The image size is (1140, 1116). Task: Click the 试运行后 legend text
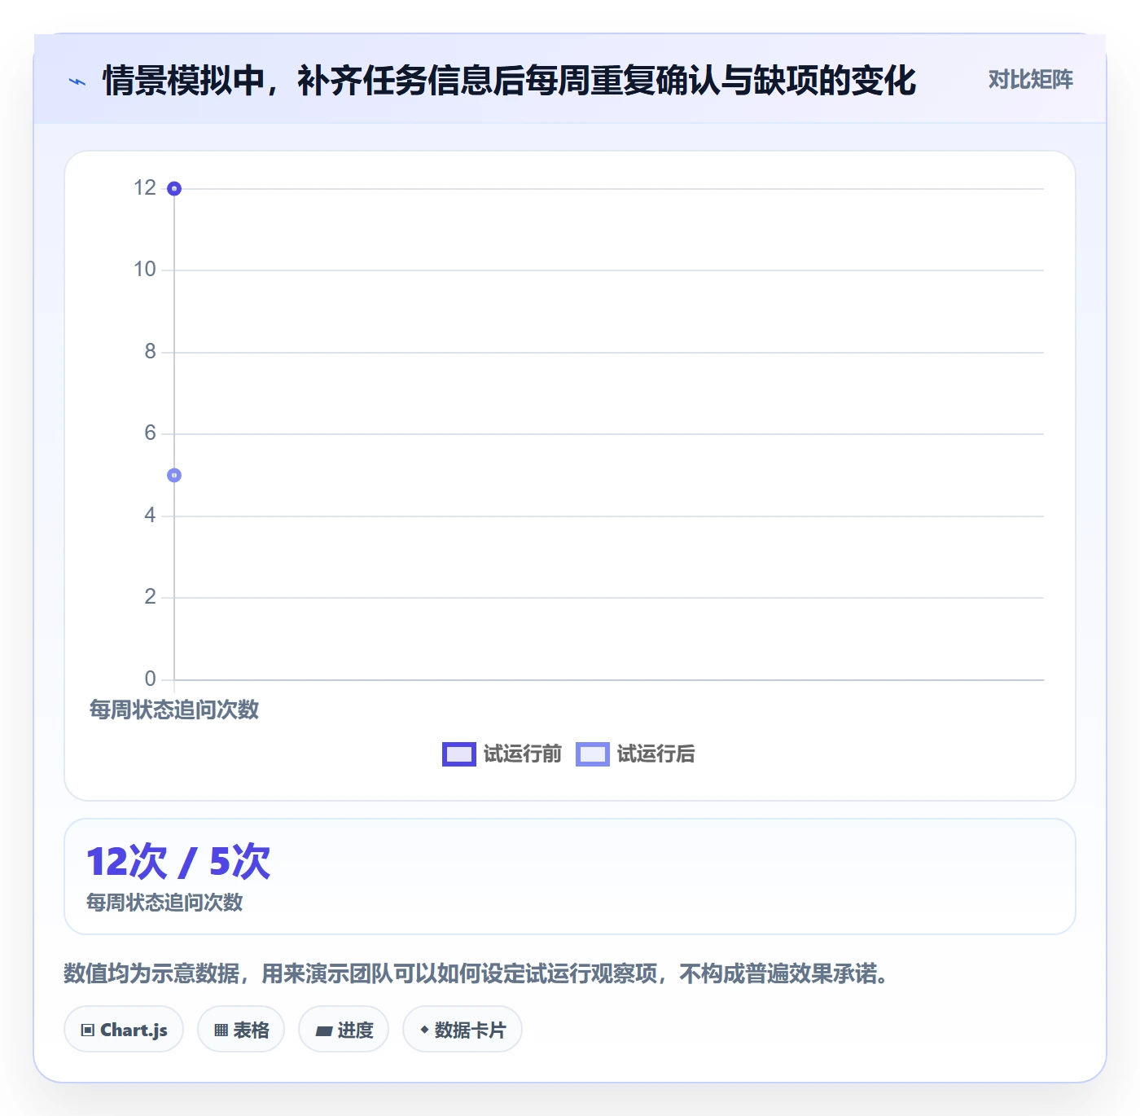click(x=655, y=754)
